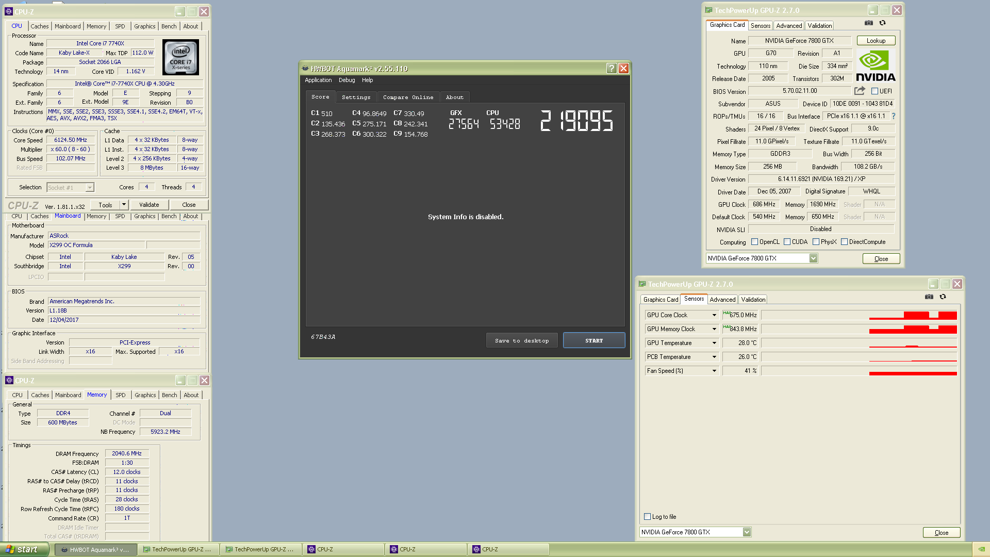
Task: Open the CPU-Z Tools dropdown arrow
Action: click(x=124, y=205)
